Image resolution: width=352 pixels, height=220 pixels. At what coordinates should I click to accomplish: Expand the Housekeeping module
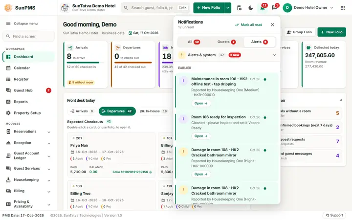click(x=28, y=179)
